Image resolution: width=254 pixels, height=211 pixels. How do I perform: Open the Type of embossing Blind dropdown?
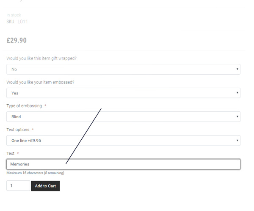[123, 116]
